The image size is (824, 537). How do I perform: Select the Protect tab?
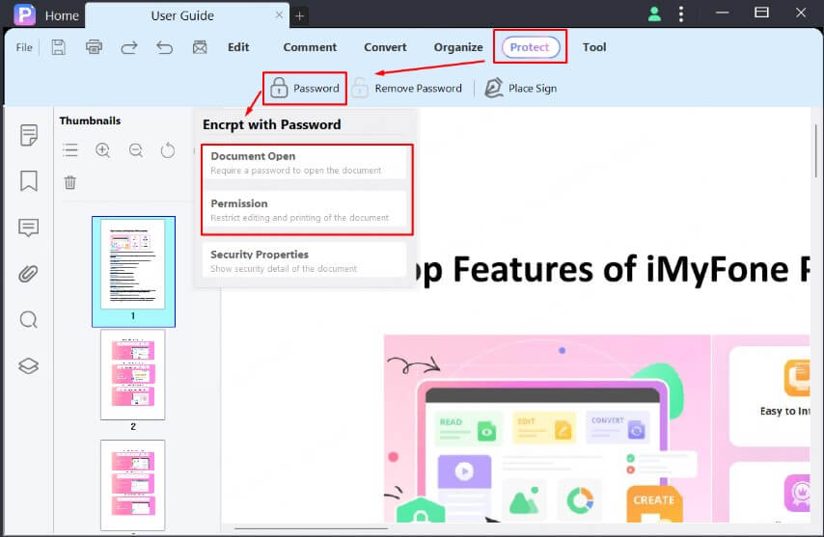(530, 47)
